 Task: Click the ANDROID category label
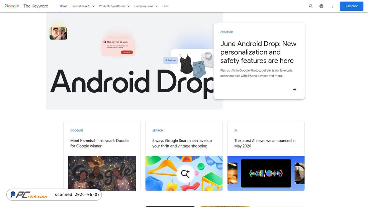(226, 32)
